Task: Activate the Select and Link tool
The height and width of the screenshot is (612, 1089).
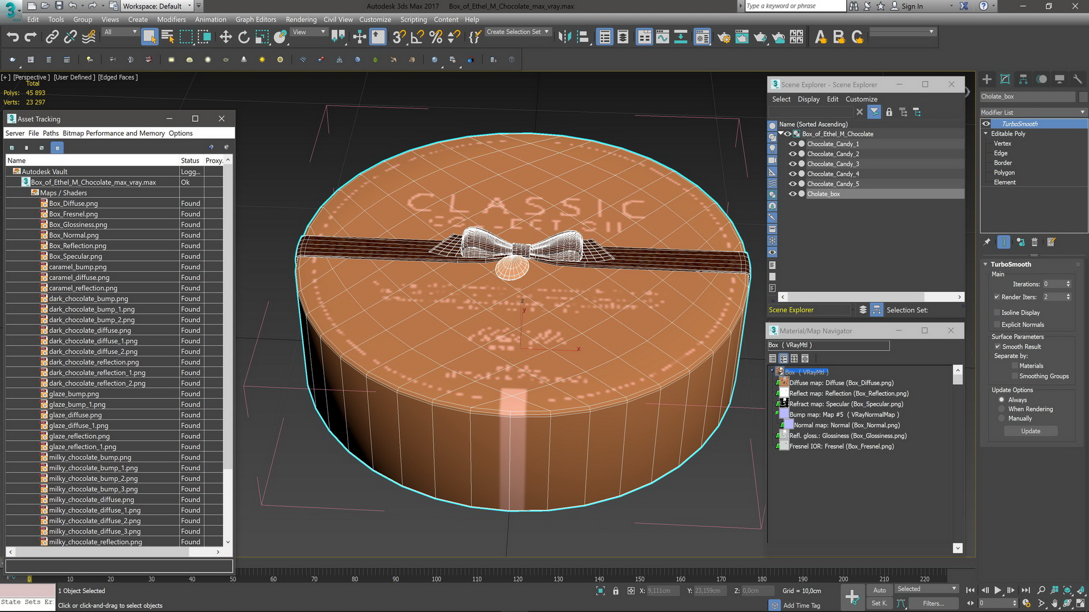Action: pos(52,37)
